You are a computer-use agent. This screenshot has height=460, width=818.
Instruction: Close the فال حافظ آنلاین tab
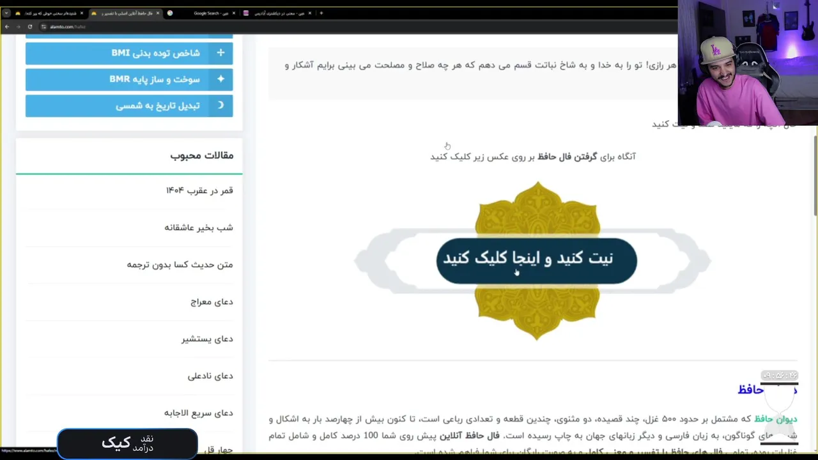158,13
